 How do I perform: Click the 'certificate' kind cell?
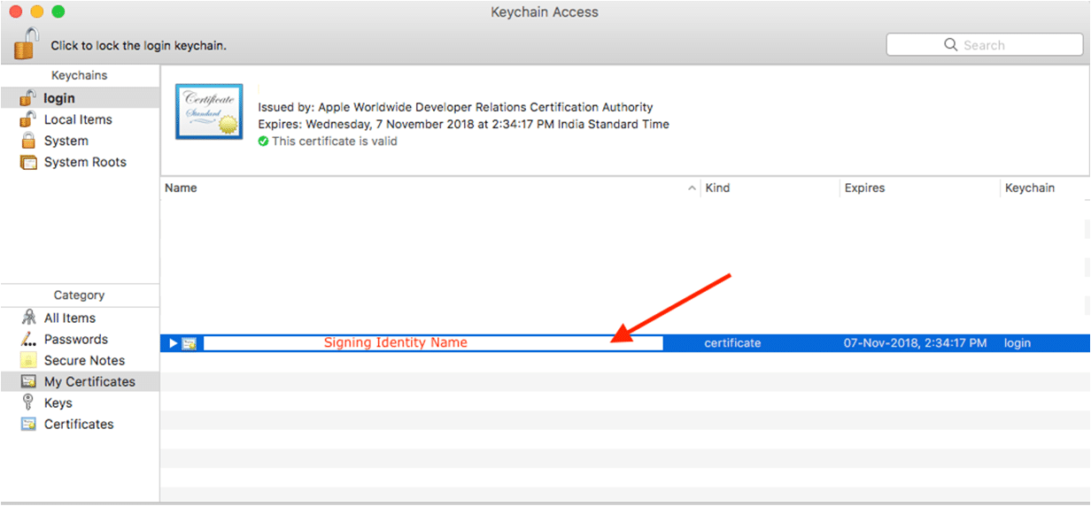(x=732, y=343)
